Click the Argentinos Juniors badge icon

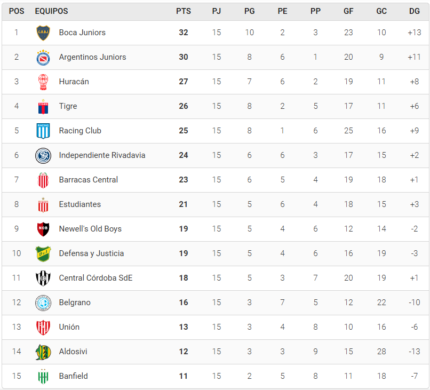[43, 57]
